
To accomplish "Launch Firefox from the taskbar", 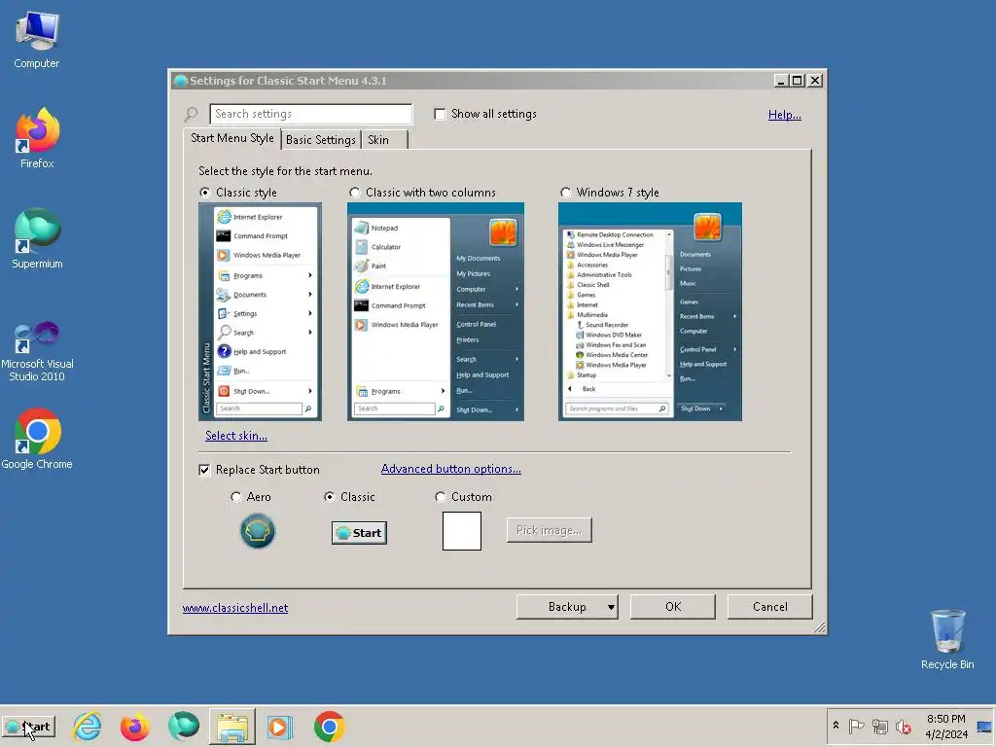I will tap(134, 727).
